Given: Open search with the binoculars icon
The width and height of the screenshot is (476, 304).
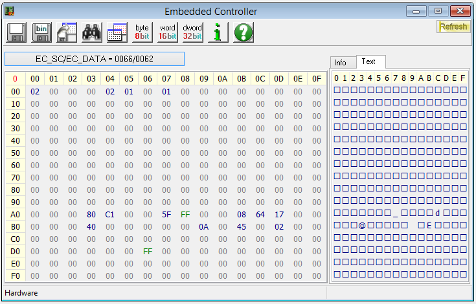Looking at the screenshot, I should coord(92,32).
